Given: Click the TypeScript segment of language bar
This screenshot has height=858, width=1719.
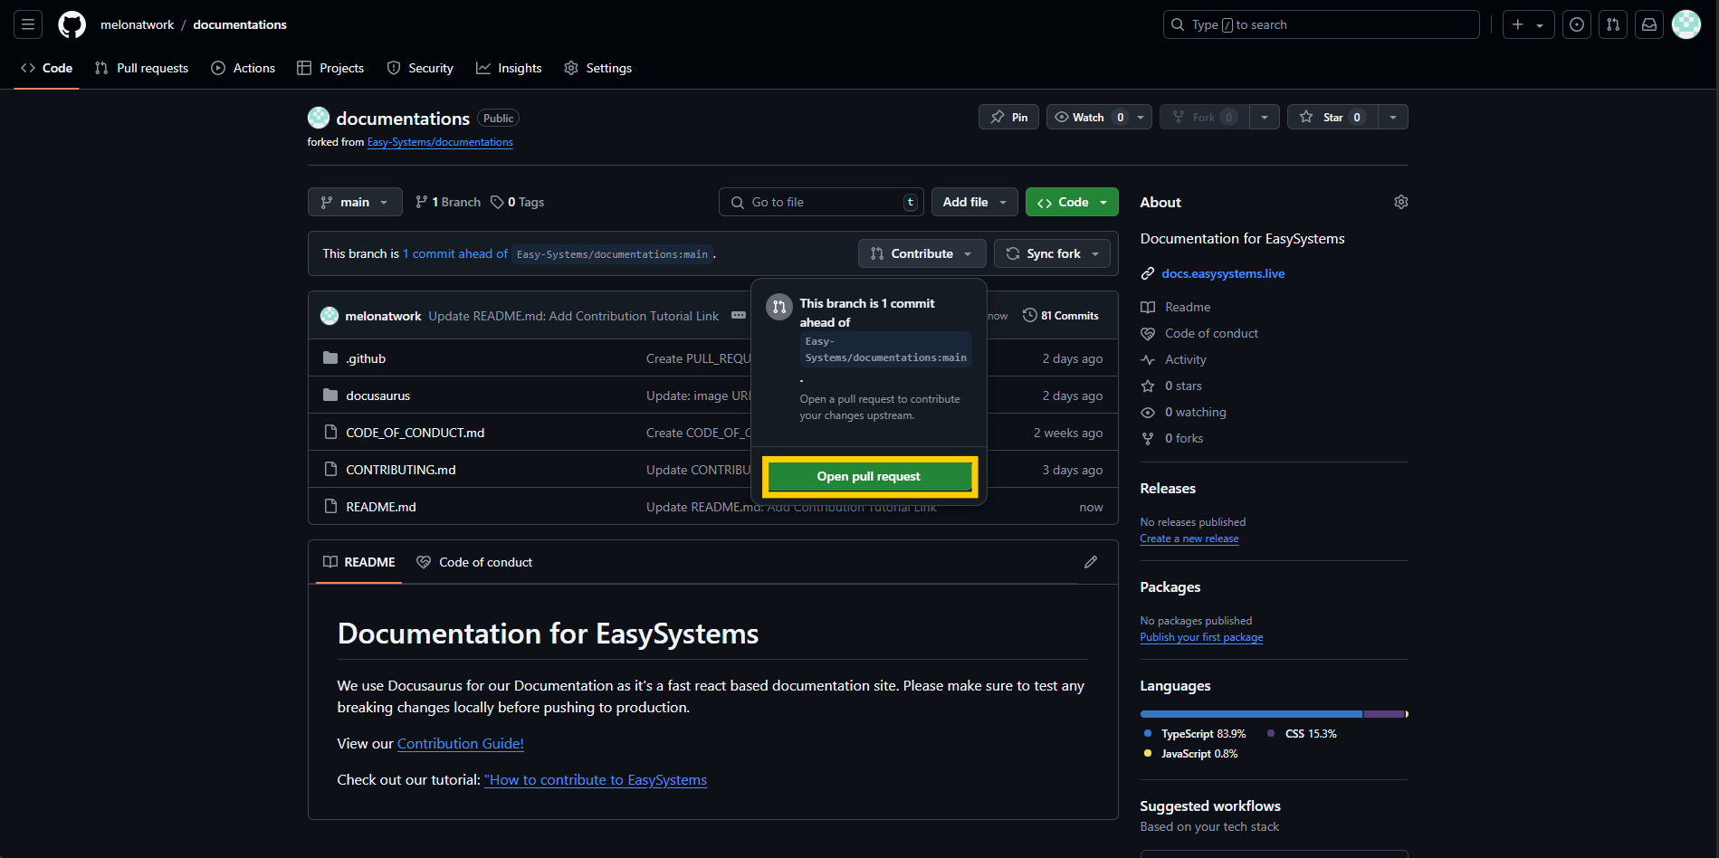Looking at the screenshot, I should (1250, 714).
